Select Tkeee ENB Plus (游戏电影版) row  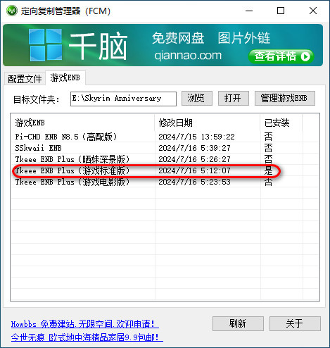click(165, 182)
